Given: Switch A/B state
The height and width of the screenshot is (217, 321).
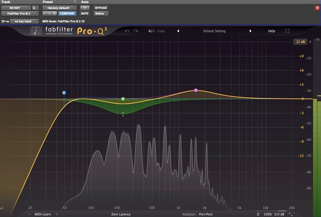Looking at the screenshot, I should pyautogui.click(x=151, y=31).
